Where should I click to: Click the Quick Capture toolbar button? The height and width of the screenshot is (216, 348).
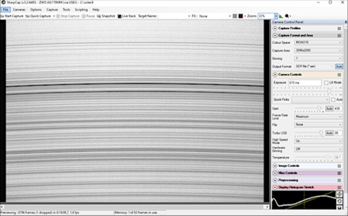pos(38,16)
